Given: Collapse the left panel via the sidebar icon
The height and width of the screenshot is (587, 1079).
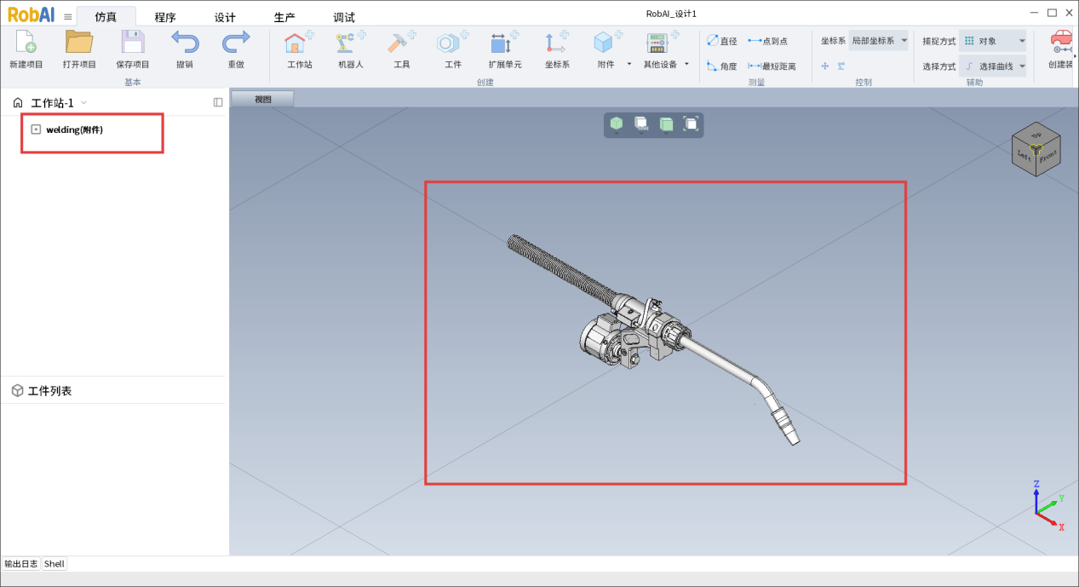Looking at the screenshot, I should (218, 102).
